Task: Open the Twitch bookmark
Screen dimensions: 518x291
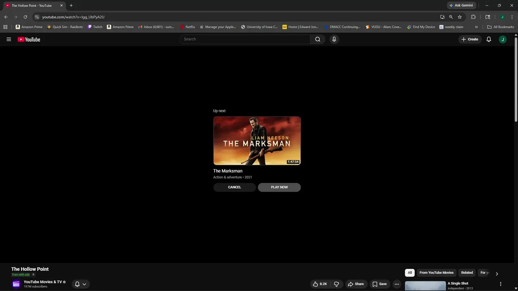Action: 95,27
